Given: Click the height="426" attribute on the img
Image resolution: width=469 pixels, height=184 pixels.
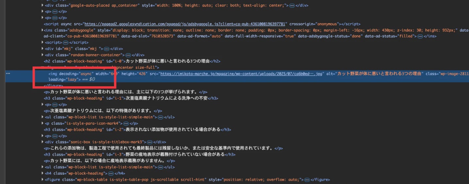Looking at the screenshot, I should (134, 74).
